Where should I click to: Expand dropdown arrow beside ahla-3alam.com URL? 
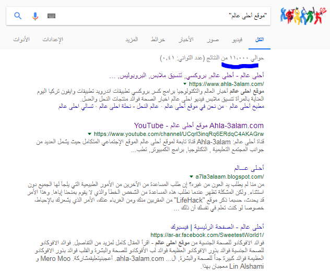pos(185,84)
